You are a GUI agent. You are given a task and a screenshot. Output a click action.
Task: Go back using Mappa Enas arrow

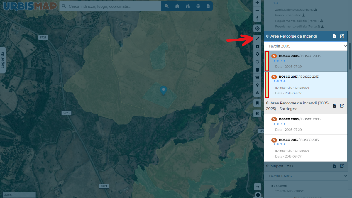click(268, 166)
